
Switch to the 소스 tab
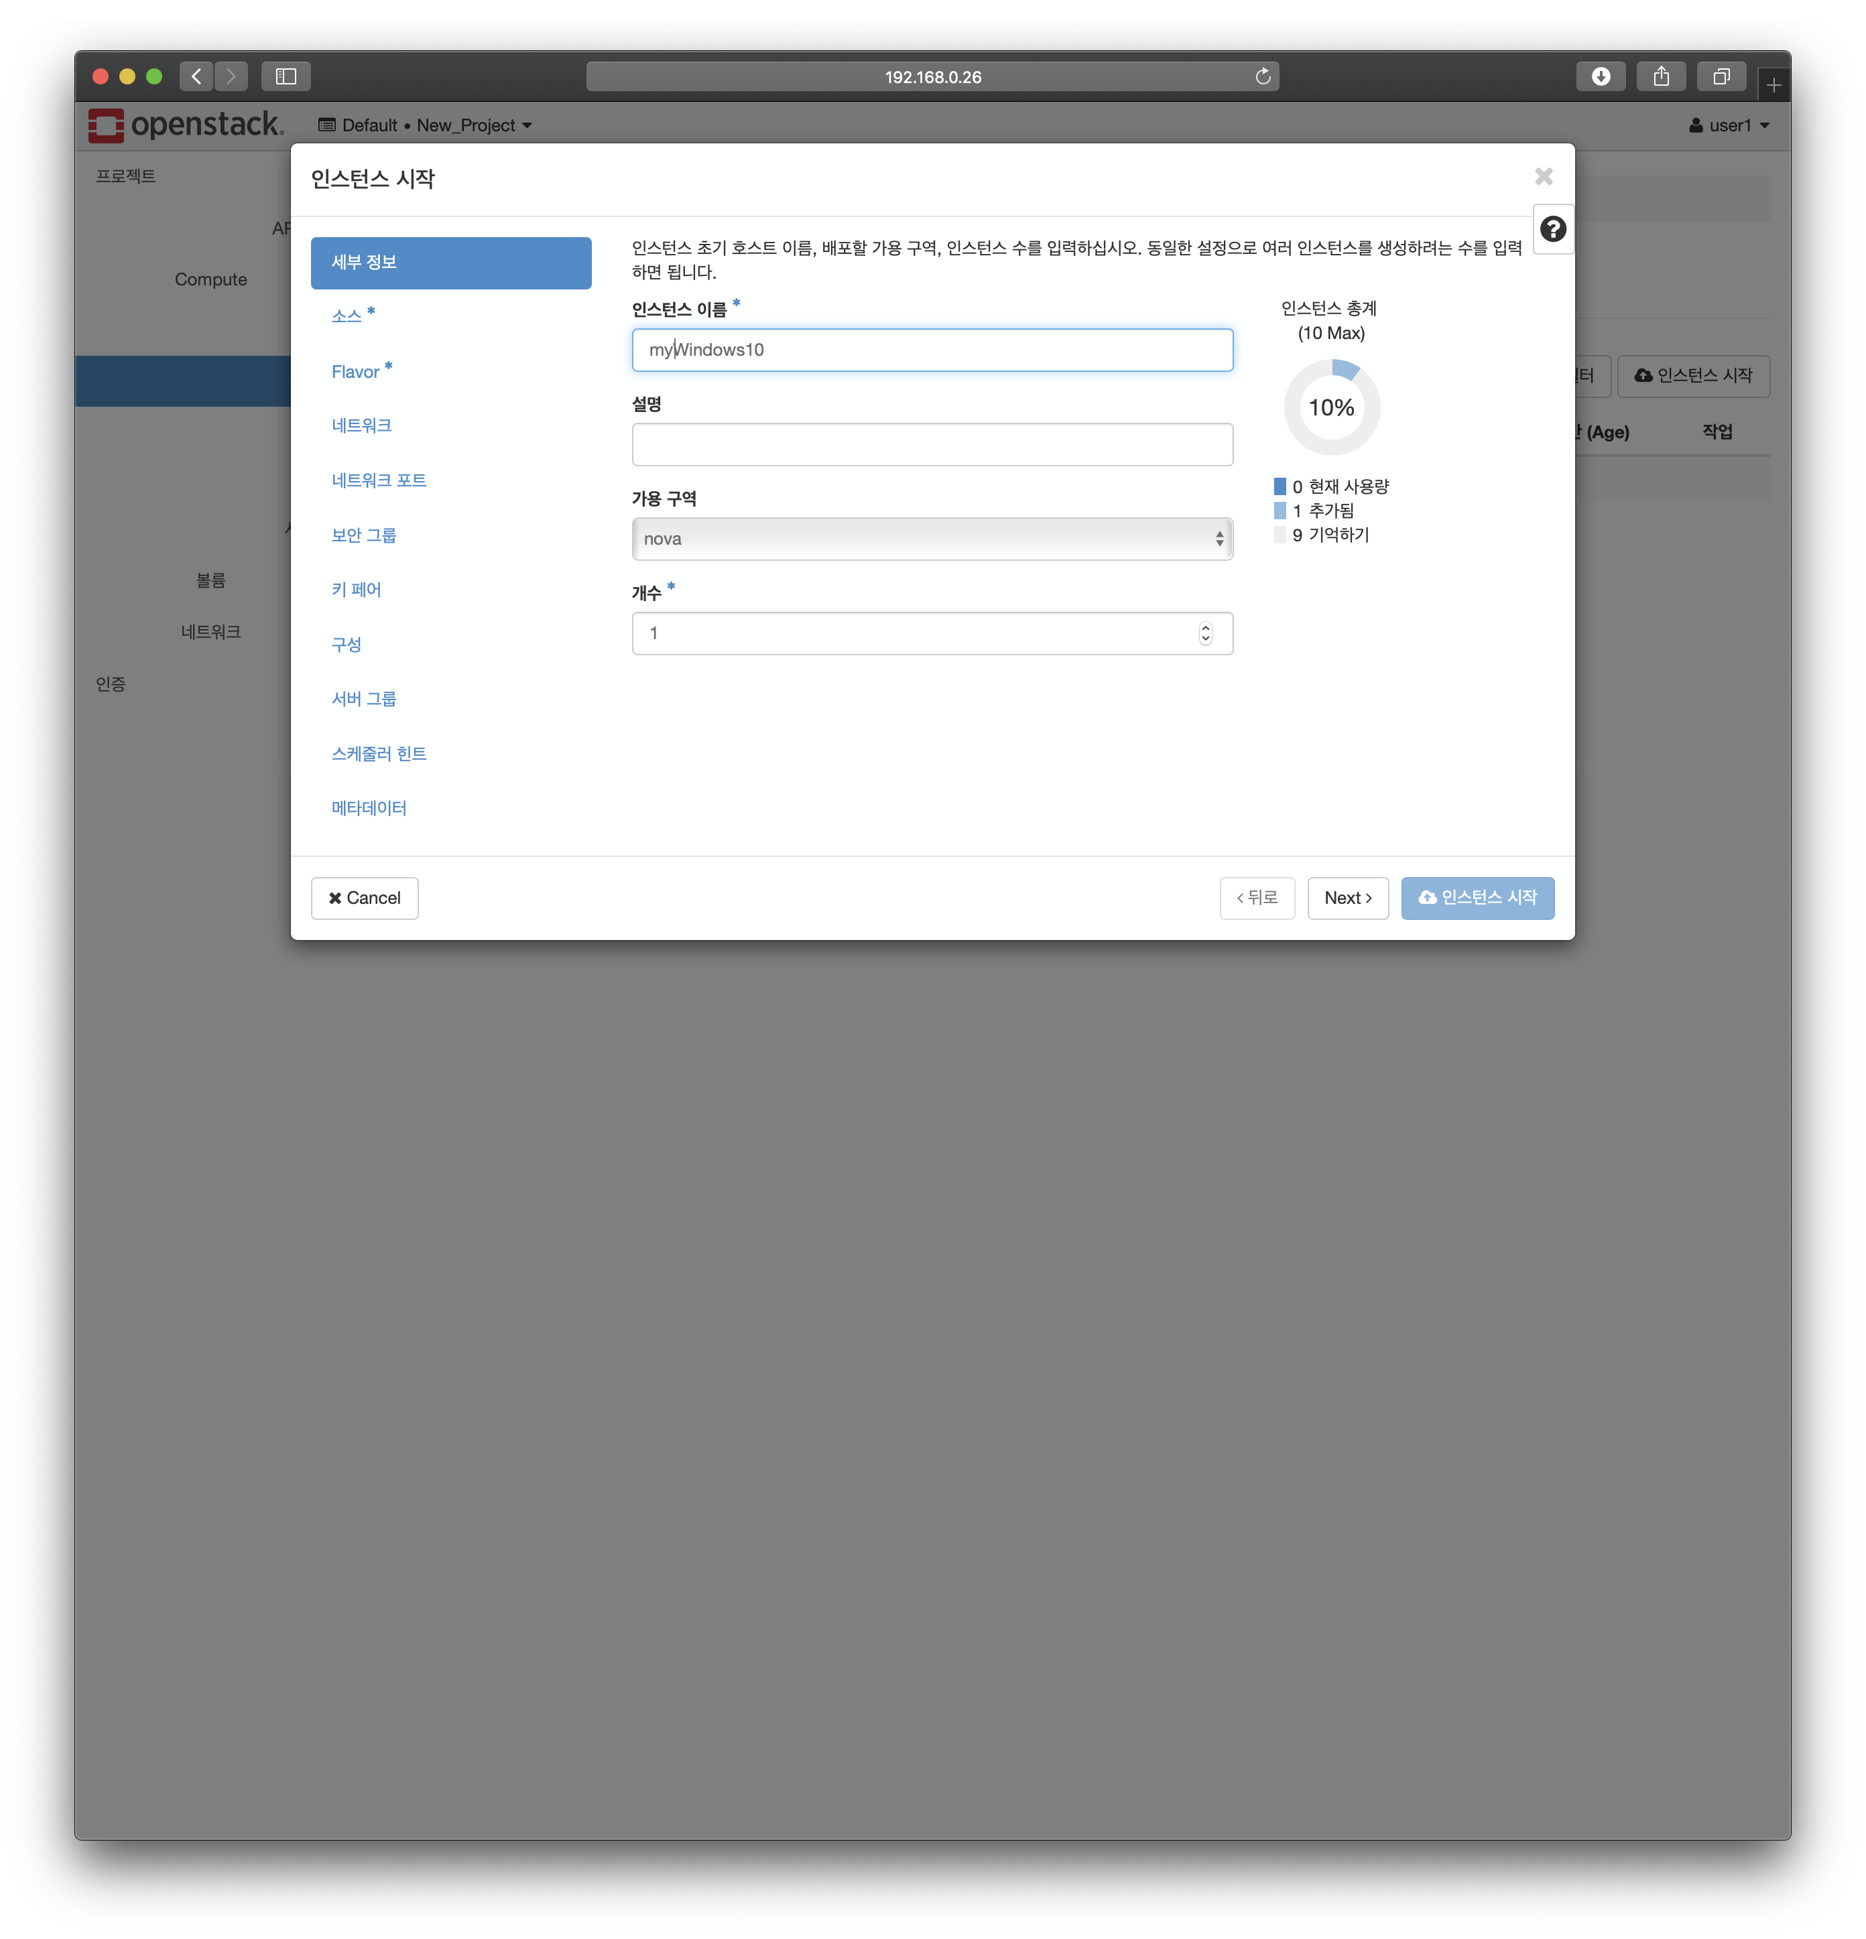(347, 316)
